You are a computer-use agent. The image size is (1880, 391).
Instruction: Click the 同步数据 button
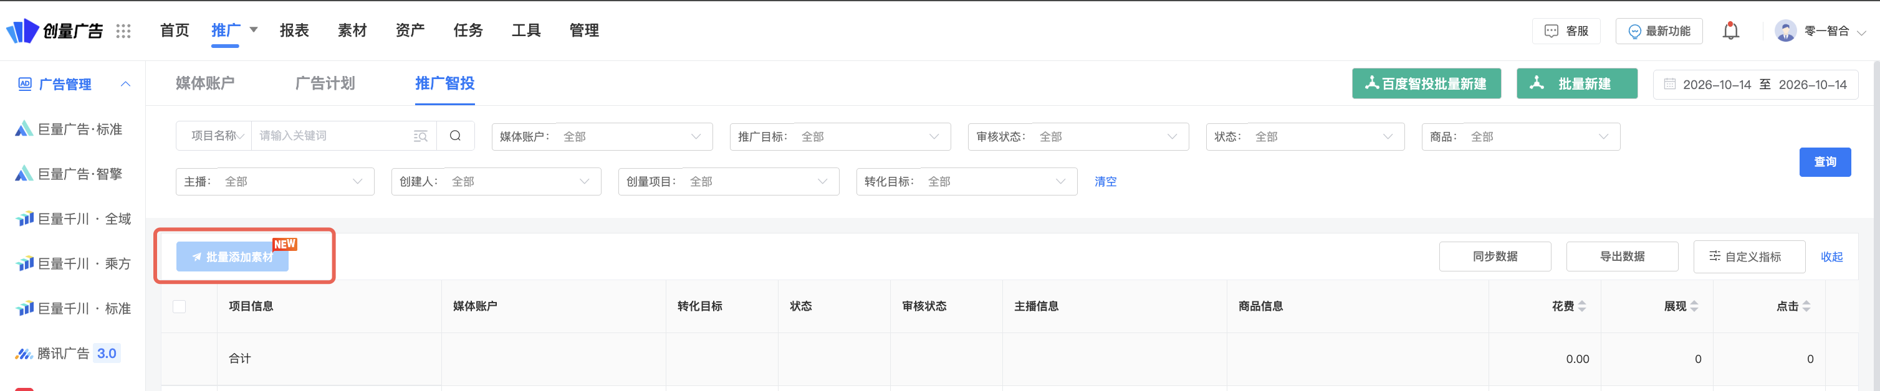tap(1495, 256)
